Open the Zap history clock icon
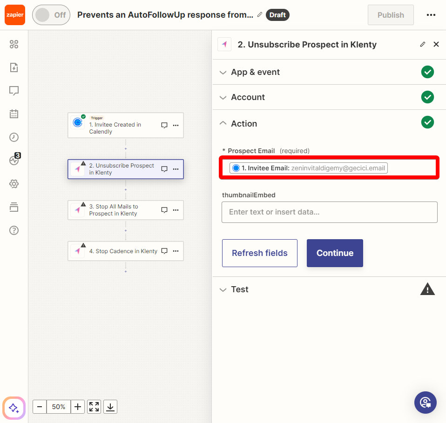Screen dimensions: 446x423 point(14,137)
